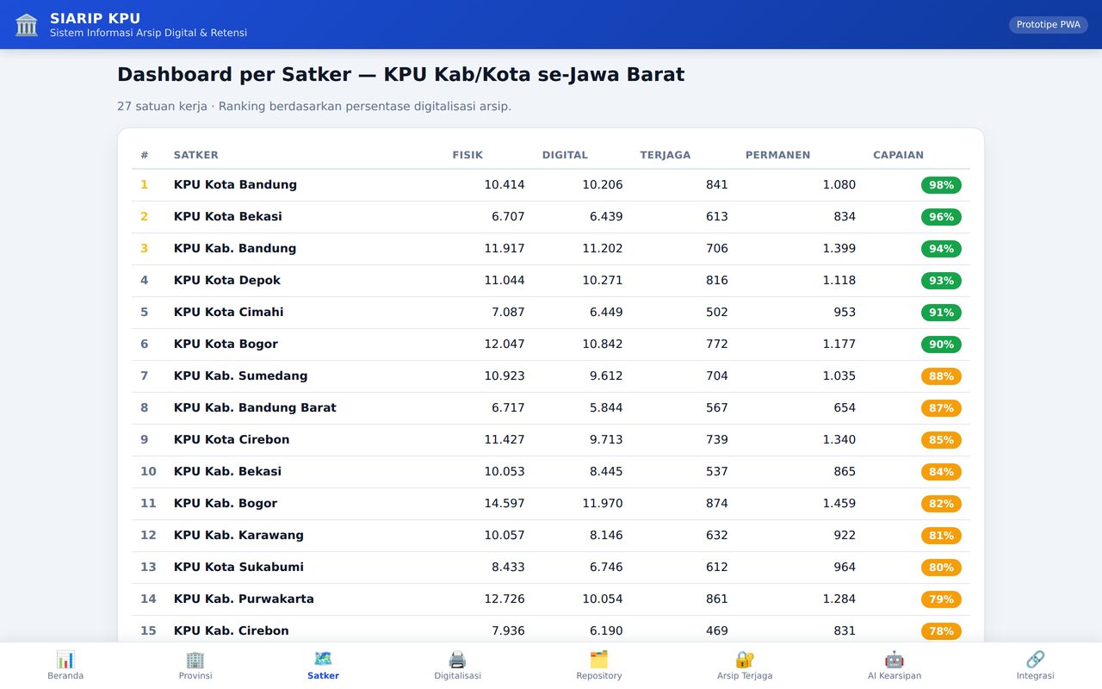This screenshot has height=689, width=1102.
Task: Click digital value 6.439 for Kota Bekasi
Action: pyautogui.click(x=606, y=217)
